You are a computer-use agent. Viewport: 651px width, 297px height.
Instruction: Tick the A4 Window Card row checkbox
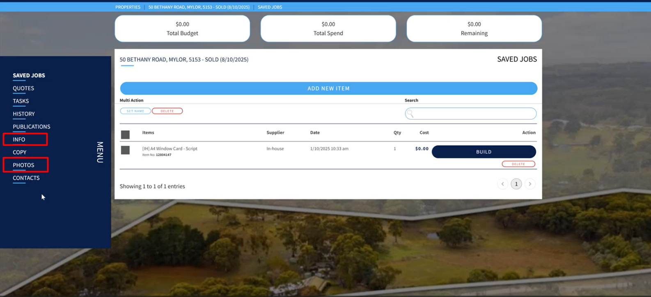pyautogui.click(x=125, y=150)
